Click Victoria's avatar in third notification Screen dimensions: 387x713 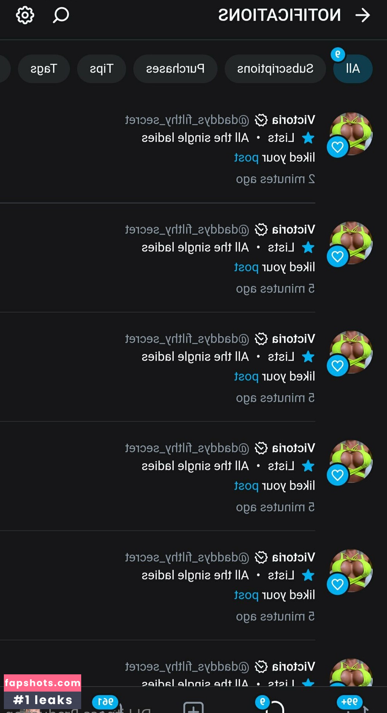tap(351, 352)
